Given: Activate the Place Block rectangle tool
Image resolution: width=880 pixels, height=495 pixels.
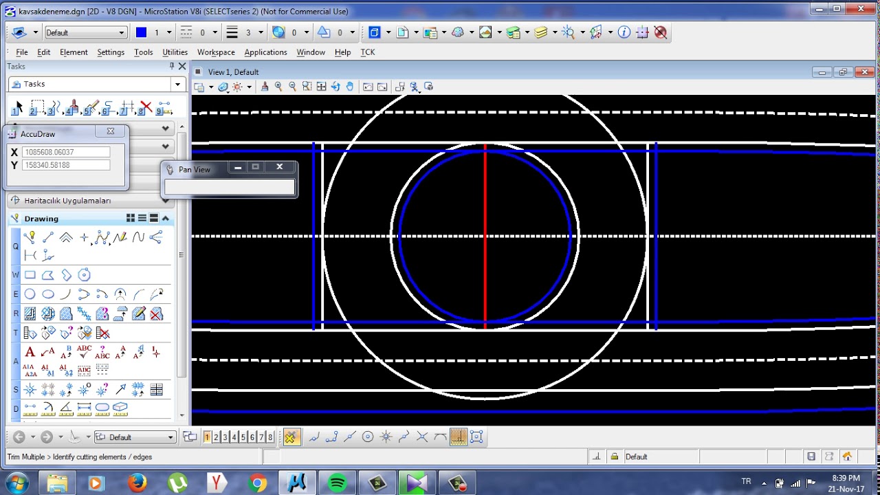Looking at the screenshot, I should [30, 275].
